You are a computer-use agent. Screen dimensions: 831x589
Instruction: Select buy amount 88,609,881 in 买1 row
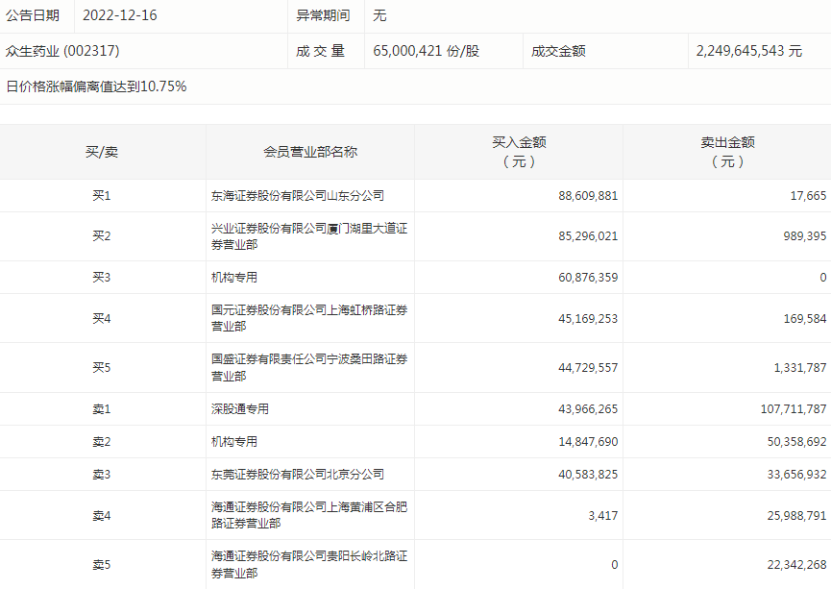coord(588,195)
